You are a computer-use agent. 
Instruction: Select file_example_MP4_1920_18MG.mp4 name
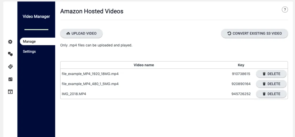point(90,74)
